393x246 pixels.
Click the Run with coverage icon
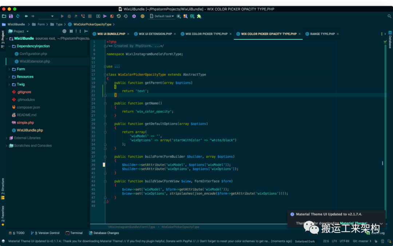(x=76, y=16)
